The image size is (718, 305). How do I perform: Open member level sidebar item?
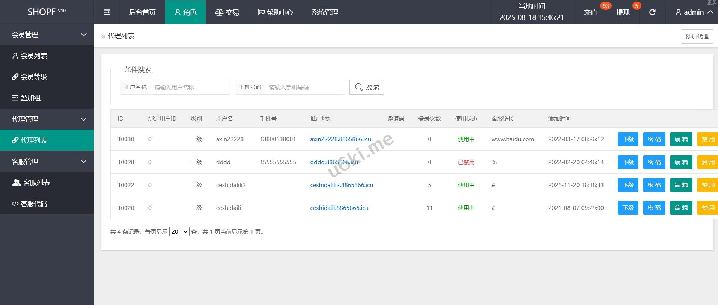click(34, 77)
